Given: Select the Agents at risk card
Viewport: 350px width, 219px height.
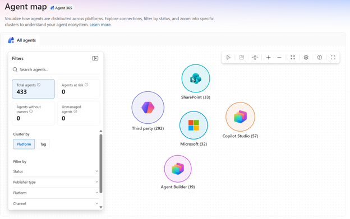Looking at the screenshot, I should click(79, 88).
